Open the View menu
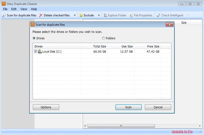The width and height of the screenshot is (204, 135). (24, 9)
